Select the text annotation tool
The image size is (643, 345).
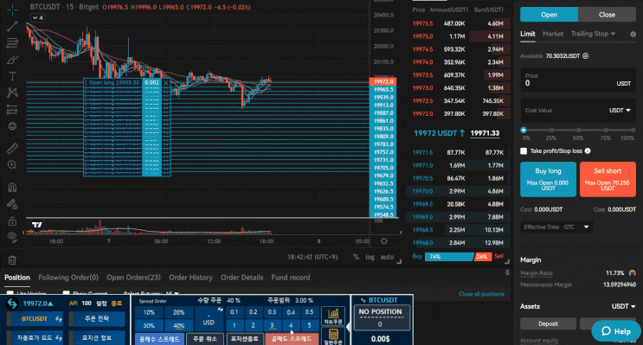point(12,76)
